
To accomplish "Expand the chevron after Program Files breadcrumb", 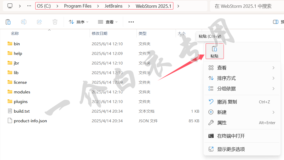I will click(x=98, y=6).
